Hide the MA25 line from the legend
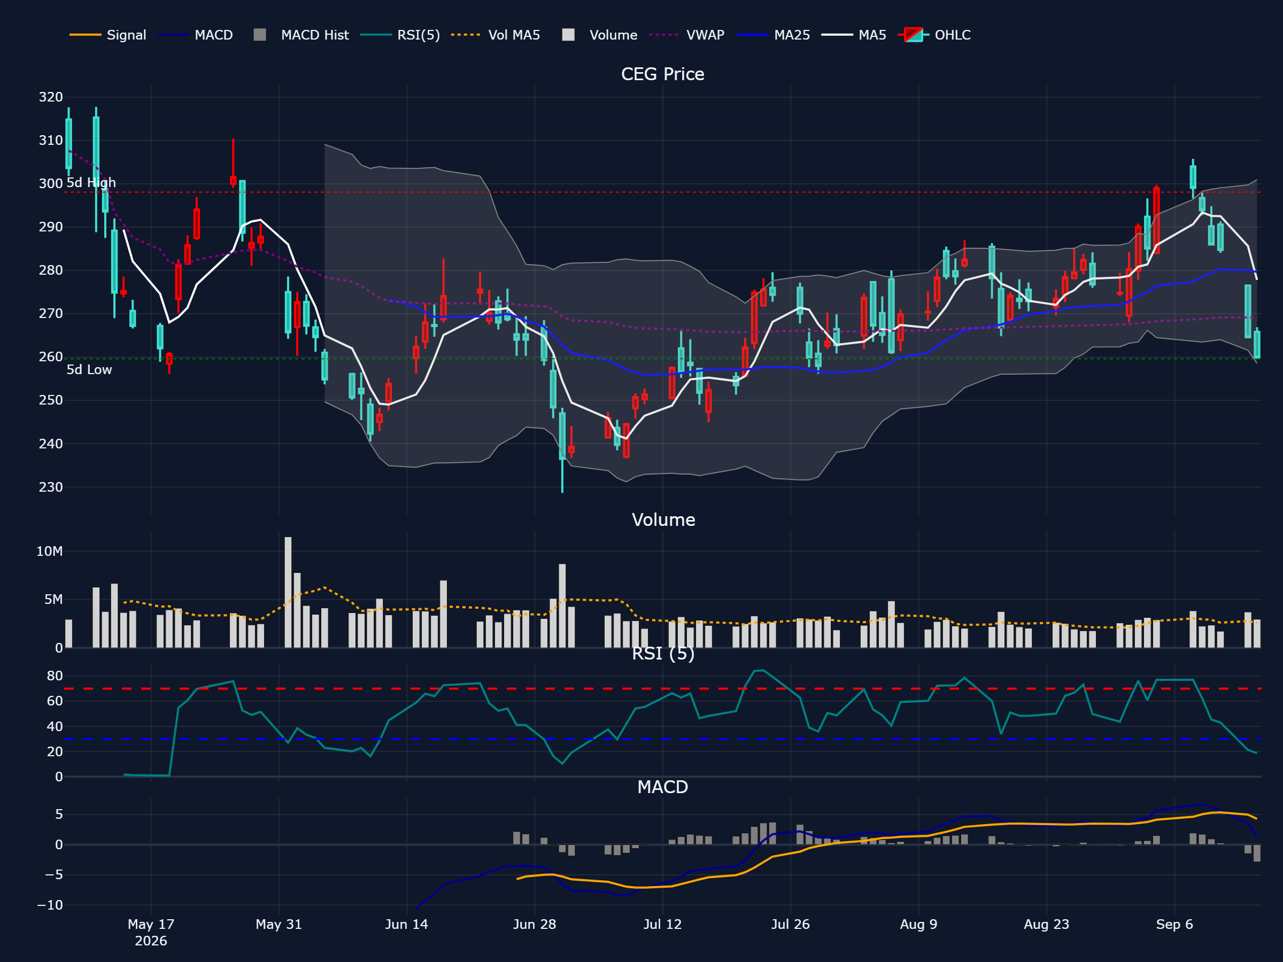This screenshot has height=962, width=1283. (773, 35)
